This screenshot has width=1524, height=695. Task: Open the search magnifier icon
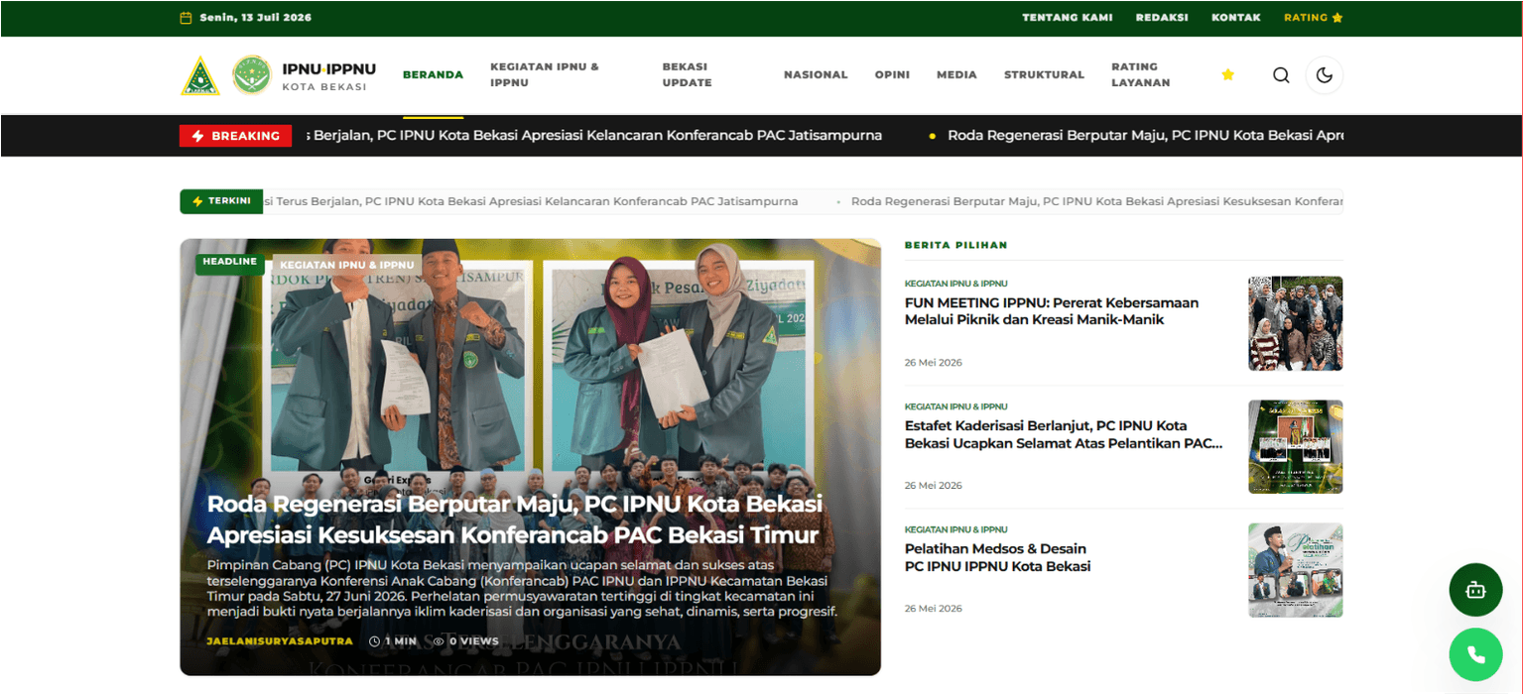pos(1281,75)
